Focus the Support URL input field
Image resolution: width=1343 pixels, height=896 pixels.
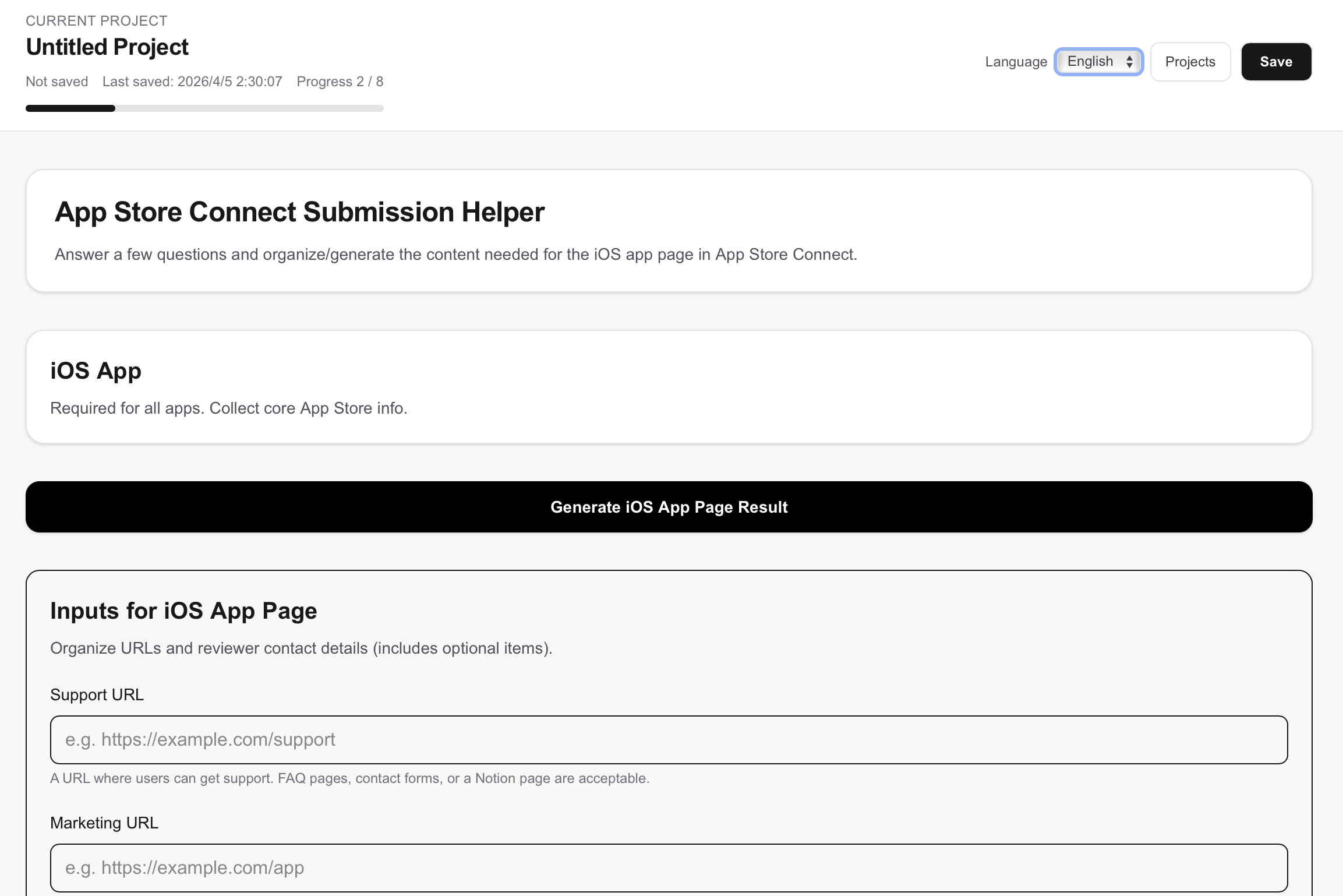click(x=669, y=739)
